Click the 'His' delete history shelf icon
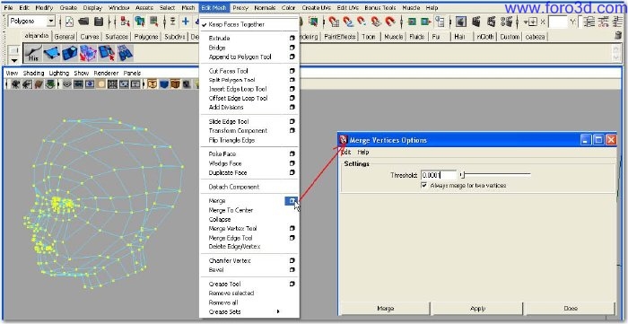 click(33, 53)
